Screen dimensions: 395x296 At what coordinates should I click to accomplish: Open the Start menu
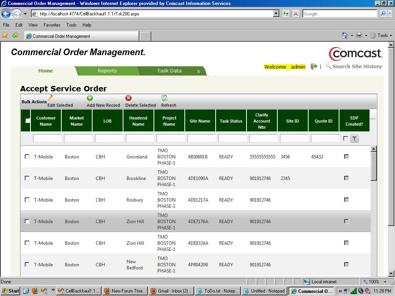(10, 291)
